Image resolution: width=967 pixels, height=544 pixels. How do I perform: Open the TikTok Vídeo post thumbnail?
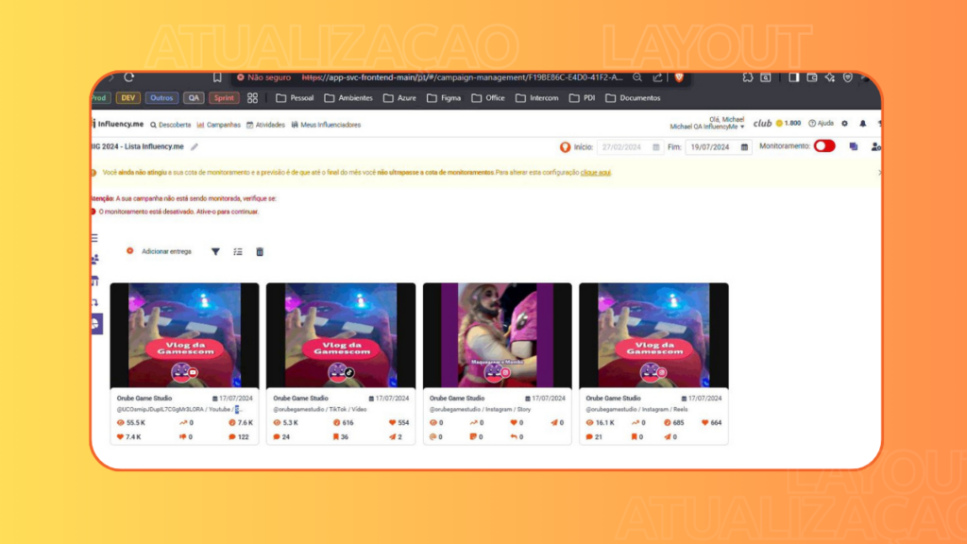point(341,335)
